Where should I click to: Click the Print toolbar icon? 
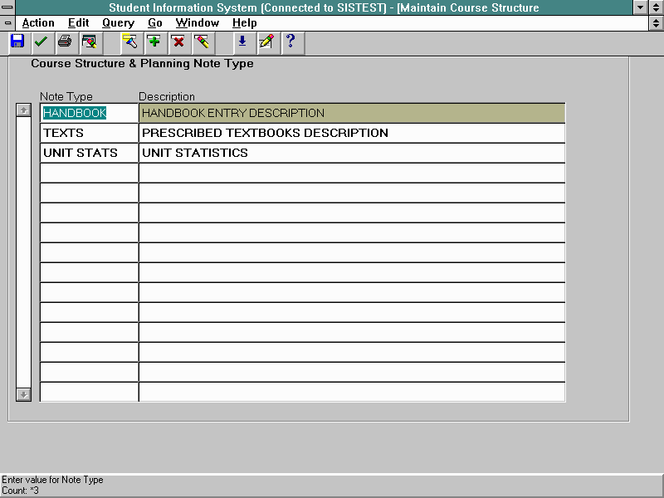pos(65,41)
